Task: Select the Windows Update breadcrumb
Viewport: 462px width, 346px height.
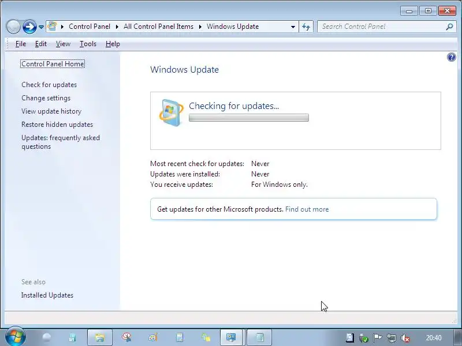Action: click(x=233, y=27)
